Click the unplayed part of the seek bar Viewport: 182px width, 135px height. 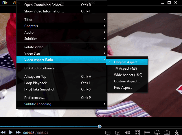pos(141,126)
